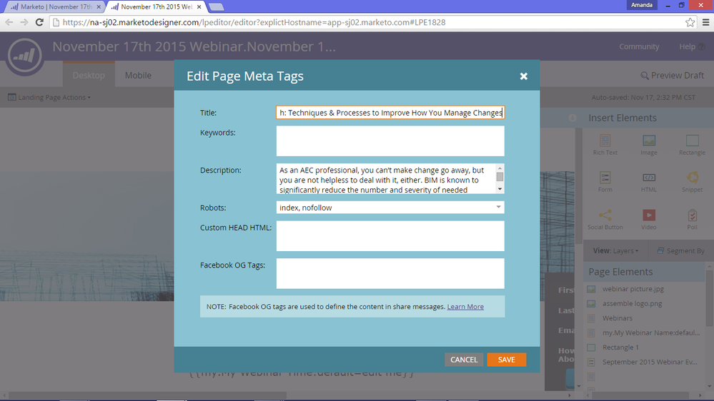Insert a Form element
Viewport: 714px width, 401px height.
(x=605, y=183)
